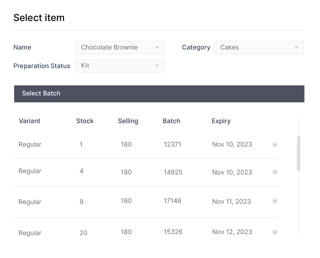Remove batch 15326 with its x icon
This screenshot has height=258, width=320.
tap(275, 232)
